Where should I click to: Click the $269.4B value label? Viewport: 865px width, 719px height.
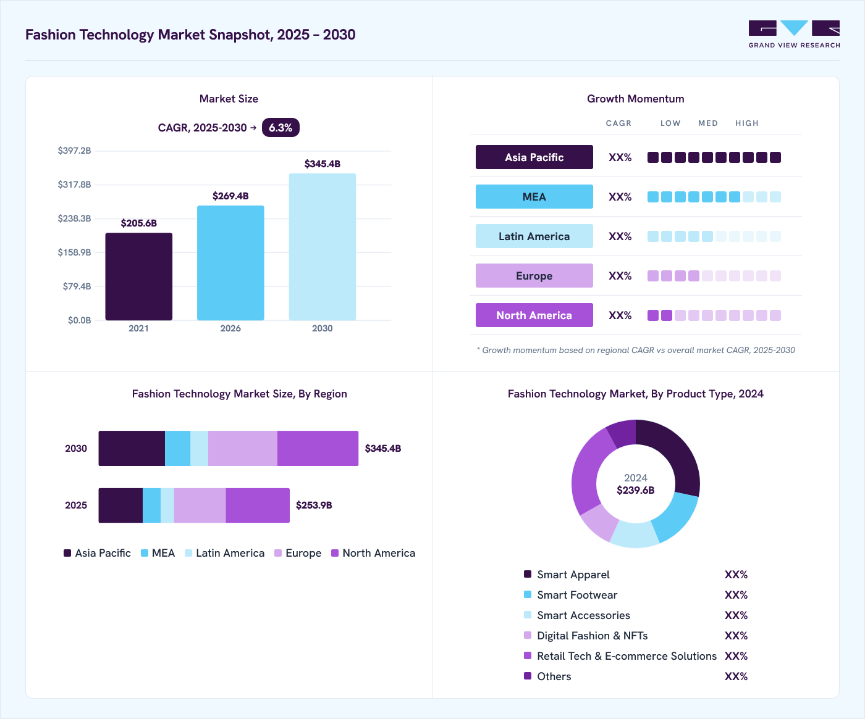(x=230, y=196)
